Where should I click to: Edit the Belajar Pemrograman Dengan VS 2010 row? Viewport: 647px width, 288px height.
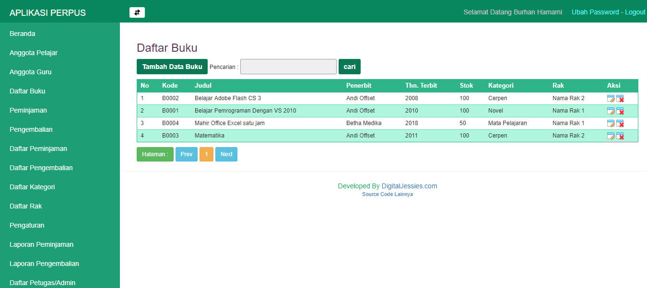[611, 111]
